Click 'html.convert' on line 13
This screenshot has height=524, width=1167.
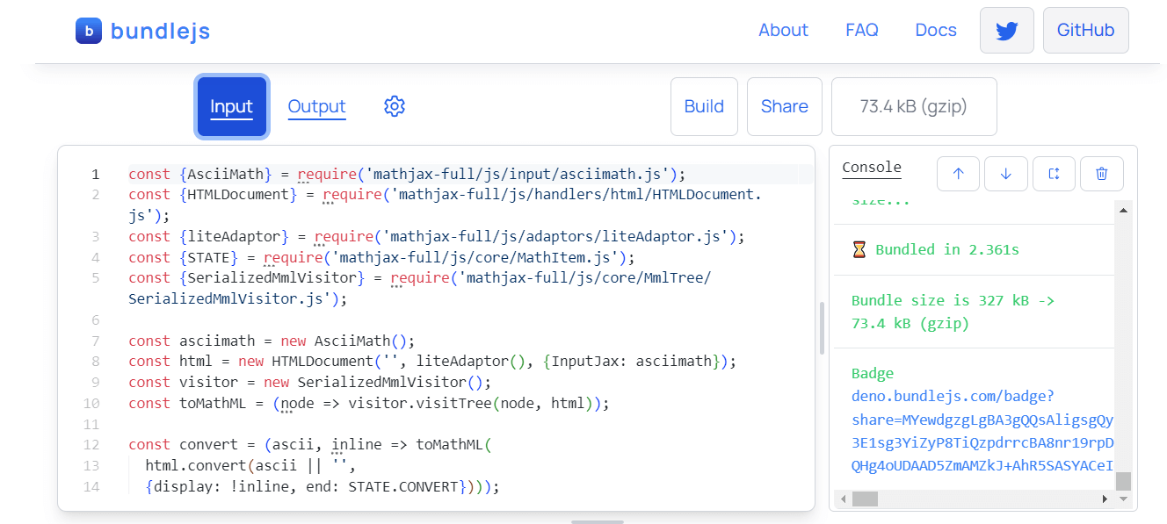(x=196, y=465)
